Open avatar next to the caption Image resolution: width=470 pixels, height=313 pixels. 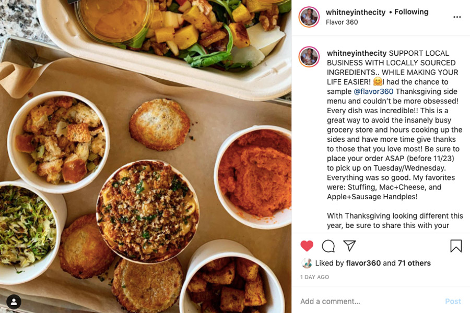coord(309,57)
